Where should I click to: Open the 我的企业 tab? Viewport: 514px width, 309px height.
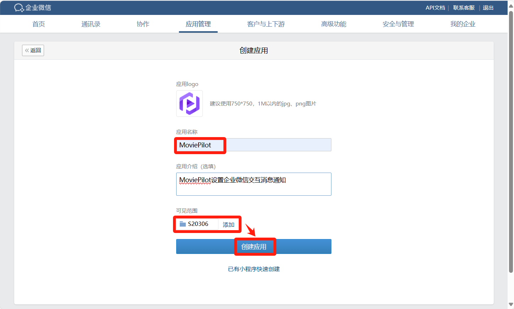pyautogui.click(x=462, y=24)
